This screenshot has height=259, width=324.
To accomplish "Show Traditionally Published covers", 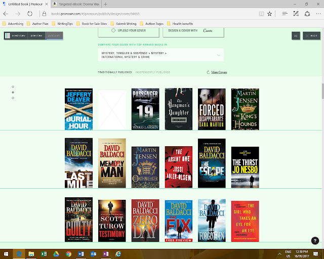I will 115,72.
